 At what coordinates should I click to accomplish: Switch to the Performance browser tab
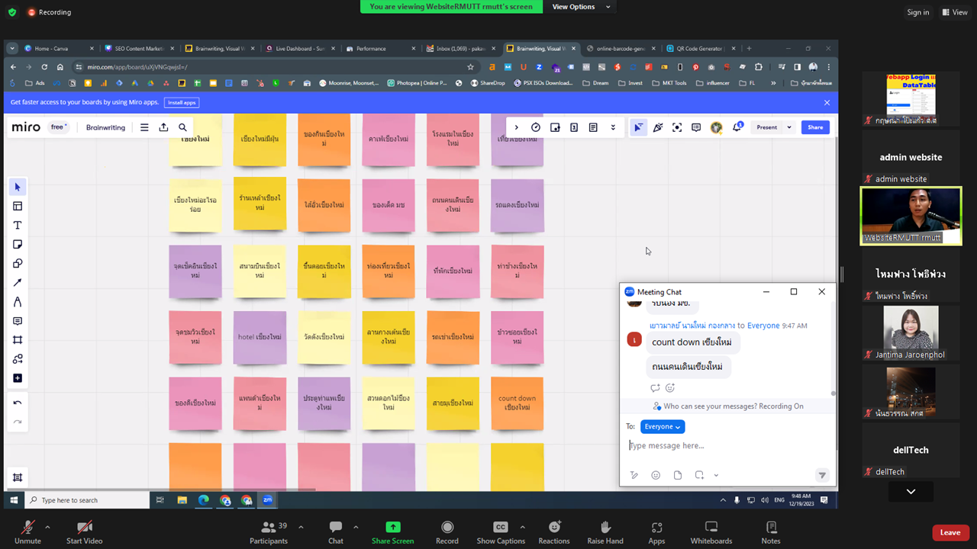tap(379, 48)
